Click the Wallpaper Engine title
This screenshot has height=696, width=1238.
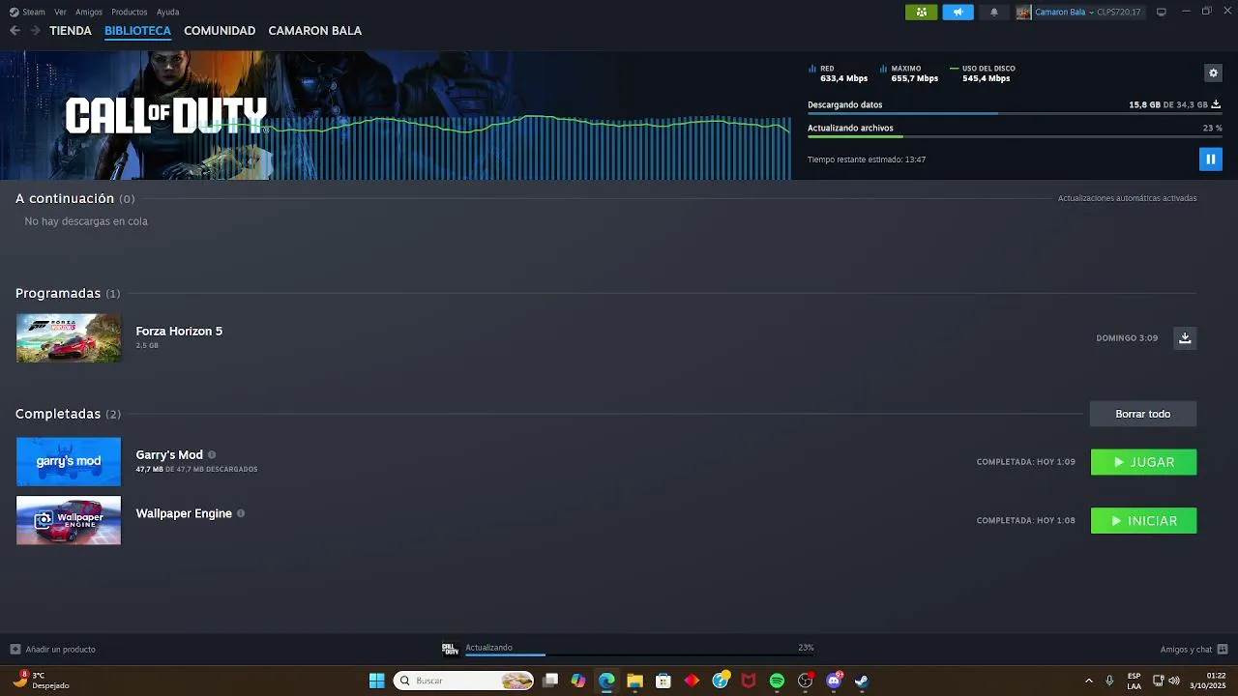pos(184,513)
